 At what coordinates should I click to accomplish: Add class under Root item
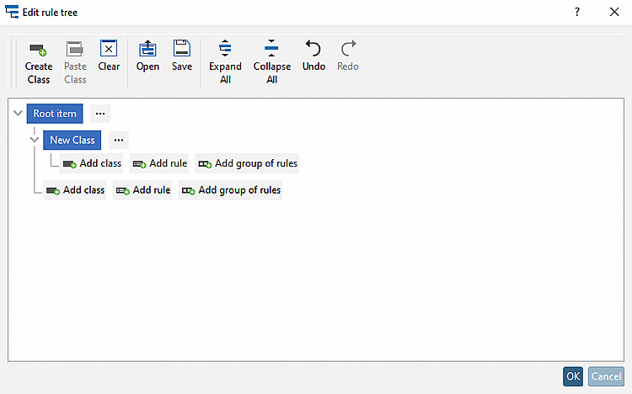click(75, 190)
